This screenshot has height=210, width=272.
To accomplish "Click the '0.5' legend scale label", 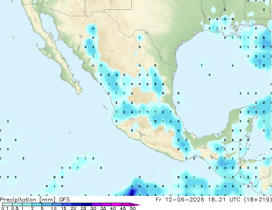I will pos(15,208).
